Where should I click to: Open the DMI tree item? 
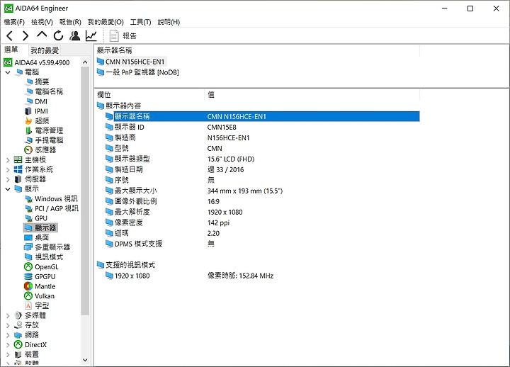click(x=41, y=101)
